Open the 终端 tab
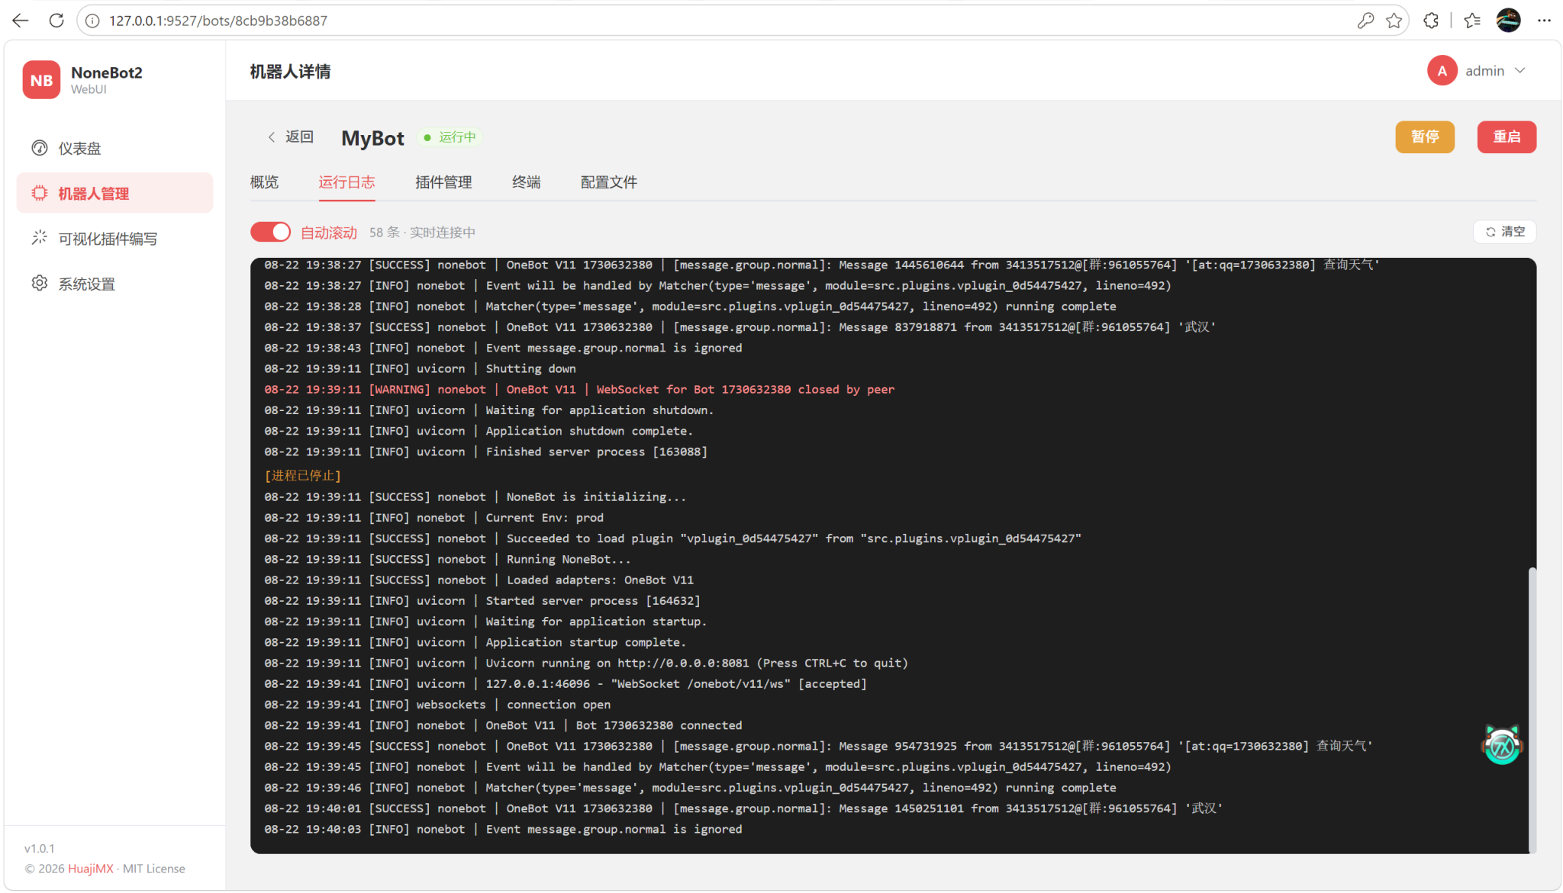Image resolution: width=1563 pixels, height=893 pixels. pos(526,182)
